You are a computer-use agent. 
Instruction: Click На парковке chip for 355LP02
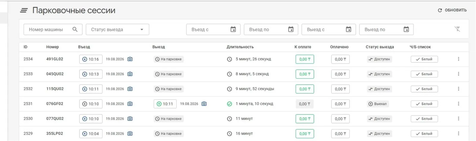pos(168,134)
